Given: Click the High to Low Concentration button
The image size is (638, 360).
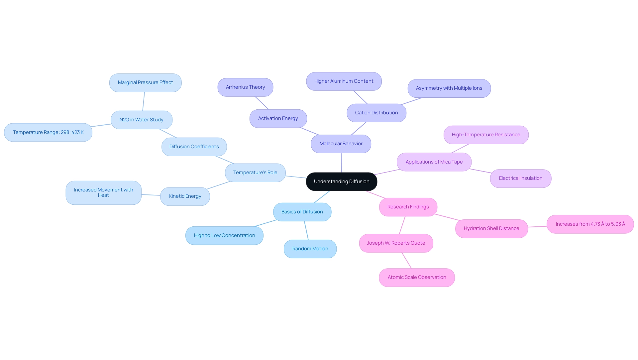Looking at the screenshot, I should tap(224, 235).
